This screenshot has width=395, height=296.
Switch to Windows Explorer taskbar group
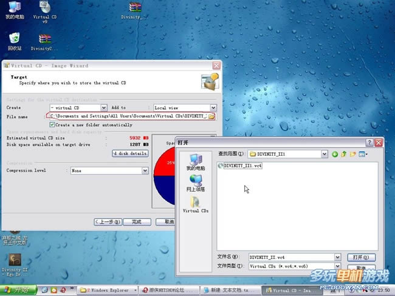point(108,290)
